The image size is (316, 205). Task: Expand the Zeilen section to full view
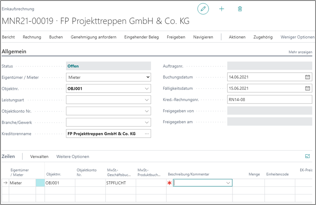pyautogui.click(x=307, y=156)
